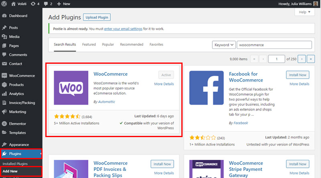The height and width of the screenshot is (178, 321).
Task: Open More Details for WooCommerce plugin
Action: [164, 84]
